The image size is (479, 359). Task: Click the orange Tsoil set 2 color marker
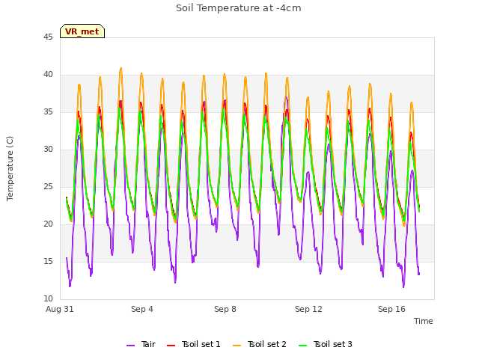point(237,346)
